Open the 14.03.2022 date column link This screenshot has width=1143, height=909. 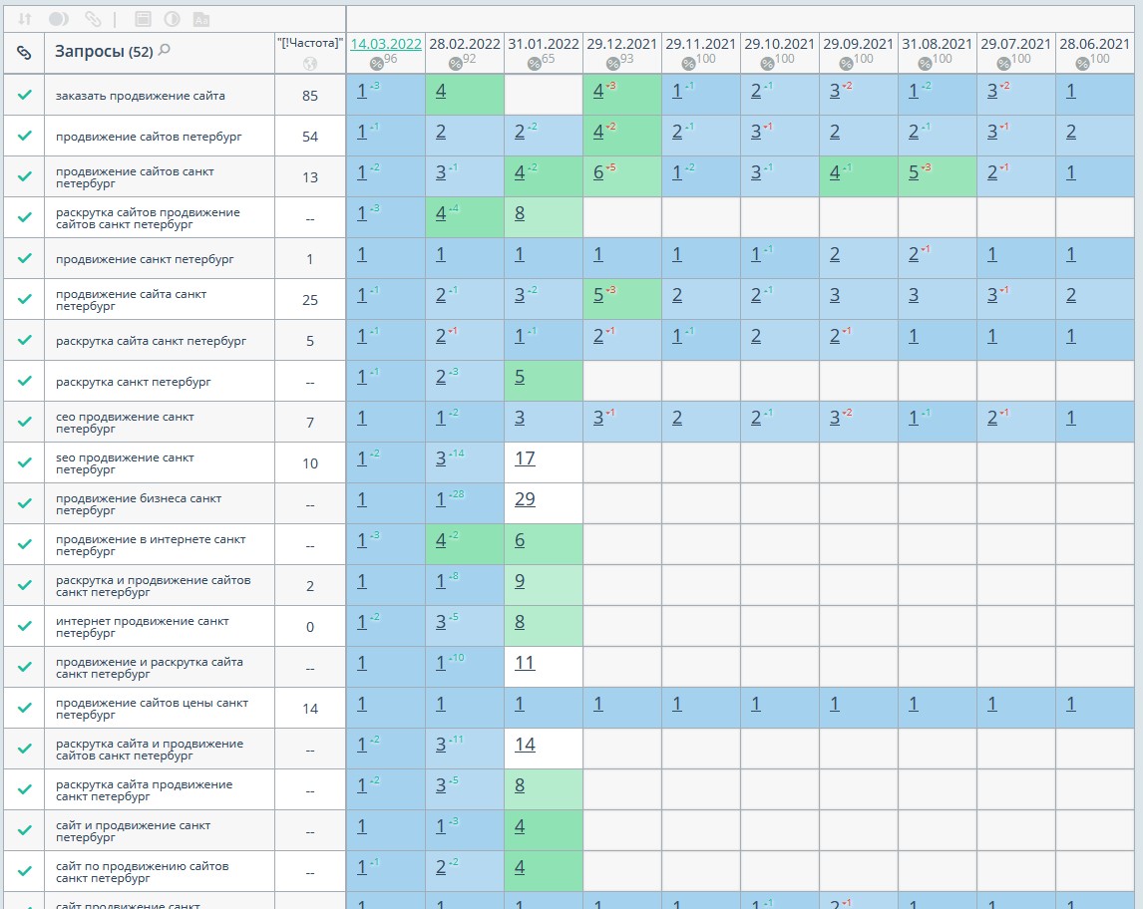385,44
